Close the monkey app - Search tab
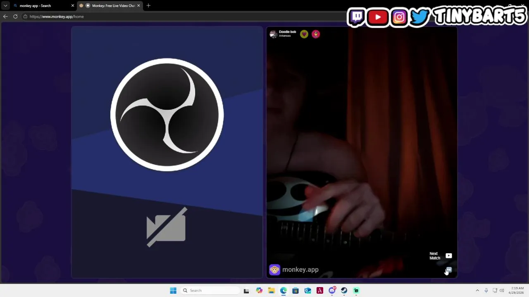The image size is (529, 297). click(x=73, y=6)
